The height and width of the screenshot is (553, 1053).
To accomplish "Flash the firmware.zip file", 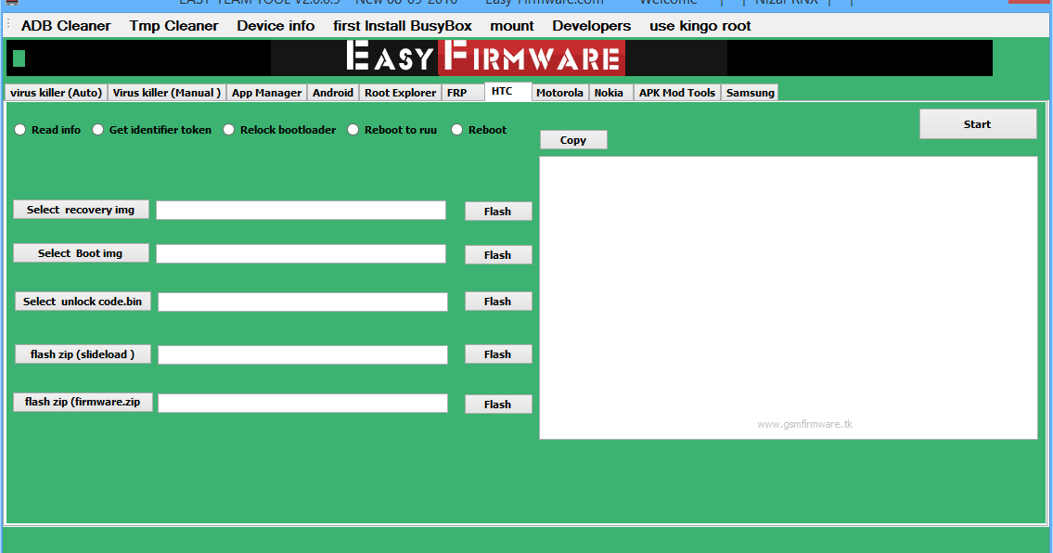I will pos(498,404).
